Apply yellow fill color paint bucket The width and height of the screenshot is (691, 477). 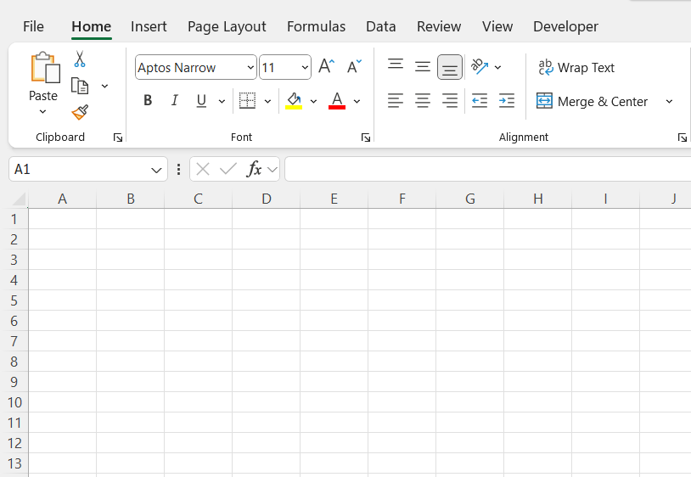pos(294,101)
